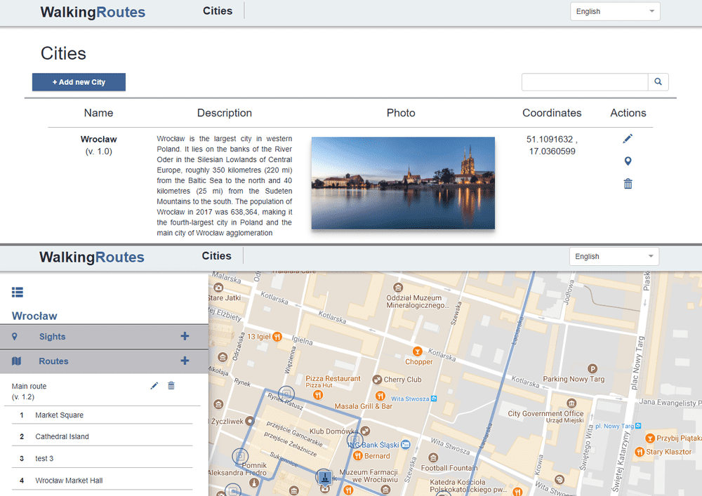Click the Photo column header
702x496 pixels.
(401, 113)
